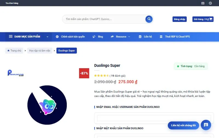Click the Tình trạng: Còn hàng status badge

tap(191, 66)
